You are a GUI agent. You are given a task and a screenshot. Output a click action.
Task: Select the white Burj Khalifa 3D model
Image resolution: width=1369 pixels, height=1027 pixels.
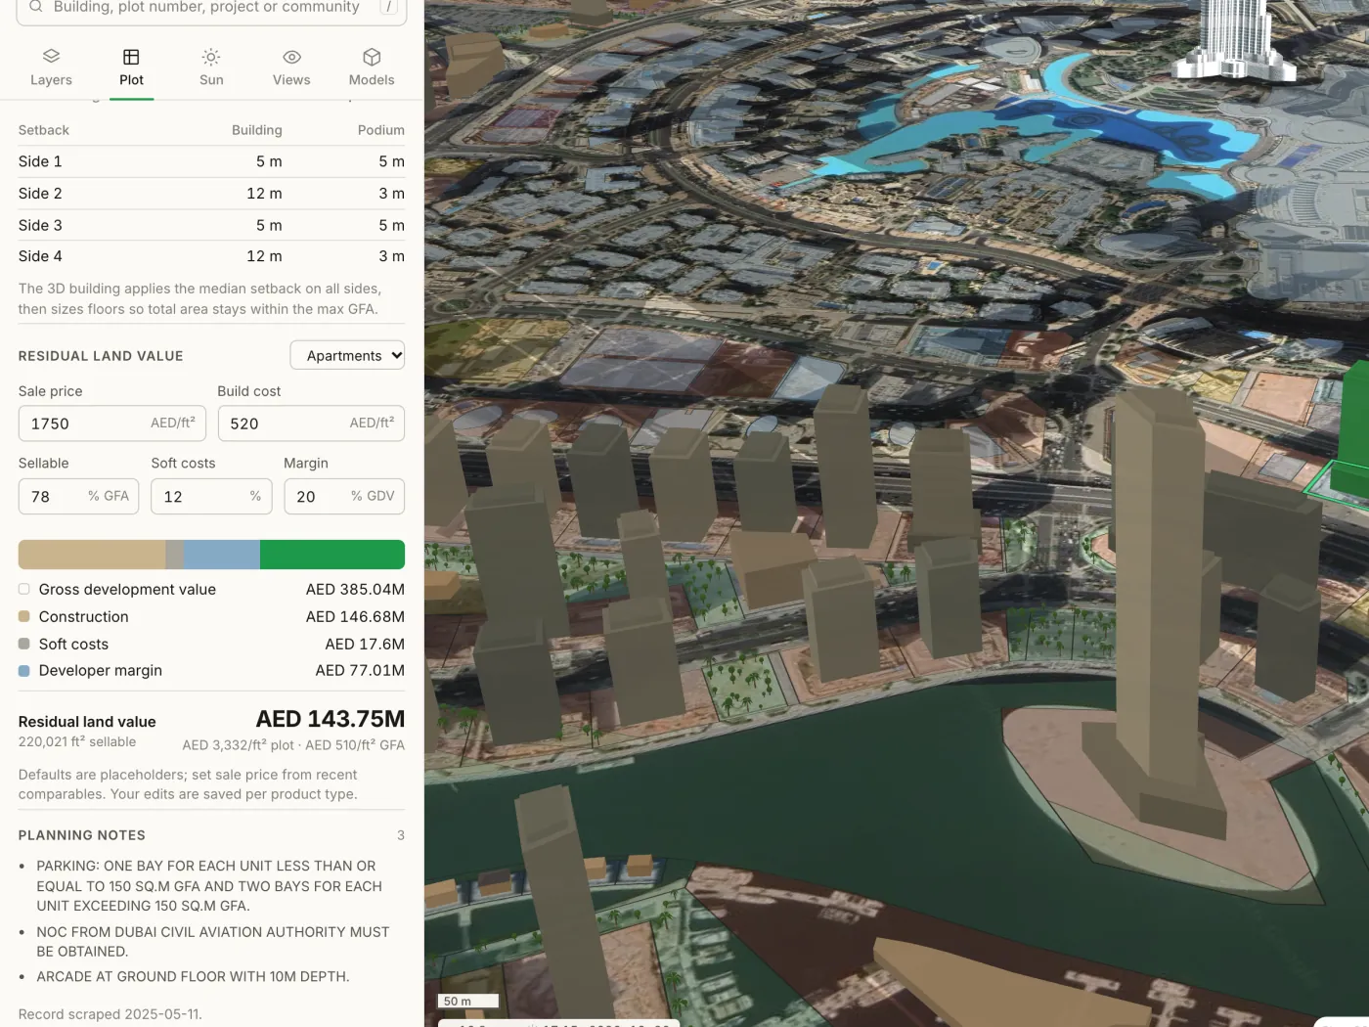pyautogui.click(x=1235, y=39)
